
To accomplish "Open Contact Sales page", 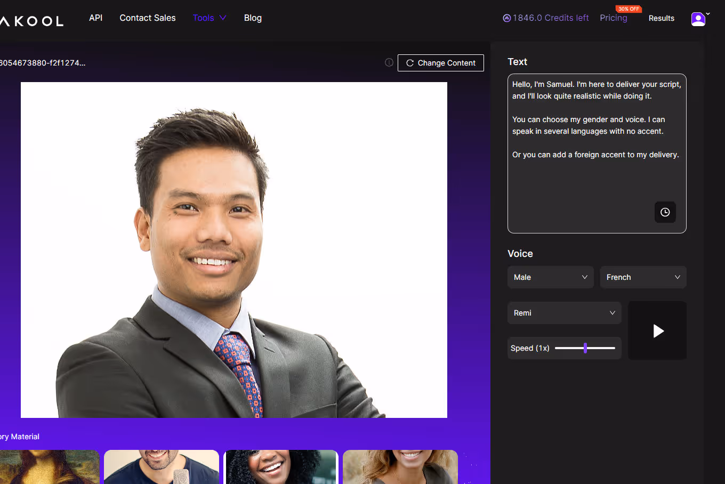I will 148,18.
